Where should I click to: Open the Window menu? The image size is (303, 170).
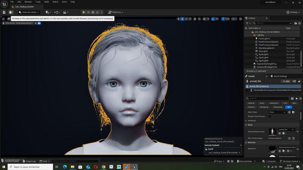point(28,2)
